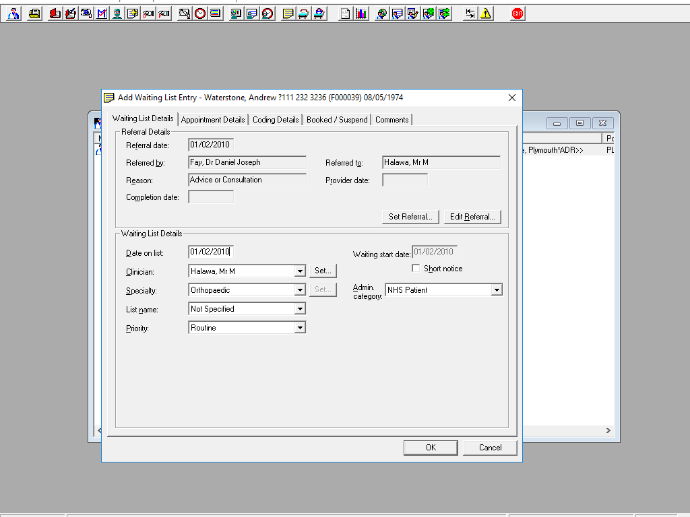Click the coloured lines list toolbar icon

[x=216, y=13]
